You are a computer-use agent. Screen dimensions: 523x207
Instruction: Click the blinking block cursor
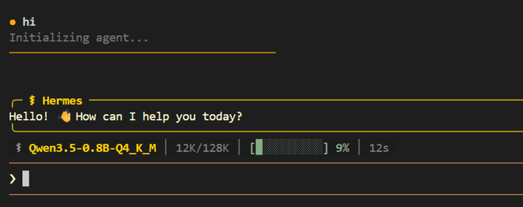pos(26,179)
